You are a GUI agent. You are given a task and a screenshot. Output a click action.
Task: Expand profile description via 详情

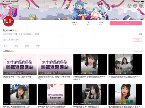(140, 34)
